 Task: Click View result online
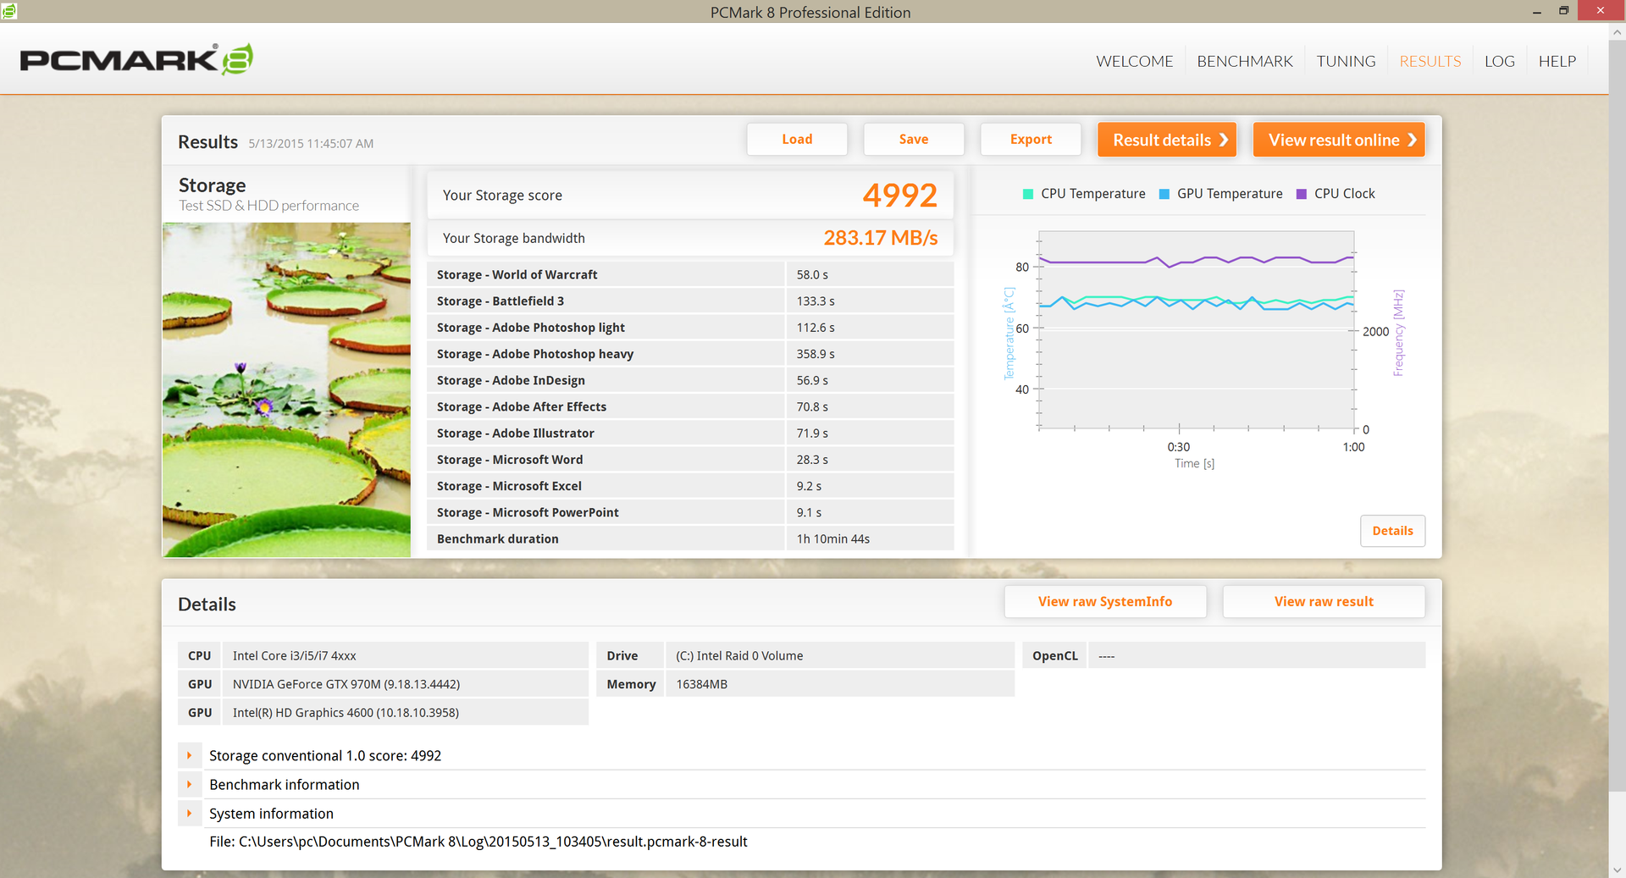tap(1339, 140)
